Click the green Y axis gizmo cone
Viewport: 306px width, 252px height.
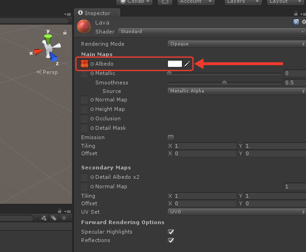(x=48, y=39)
